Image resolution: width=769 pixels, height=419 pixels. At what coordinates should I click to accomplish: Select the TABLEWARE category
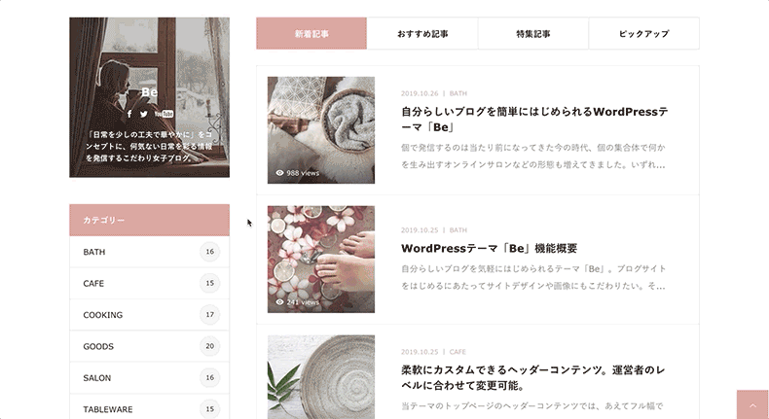(150, 409)
